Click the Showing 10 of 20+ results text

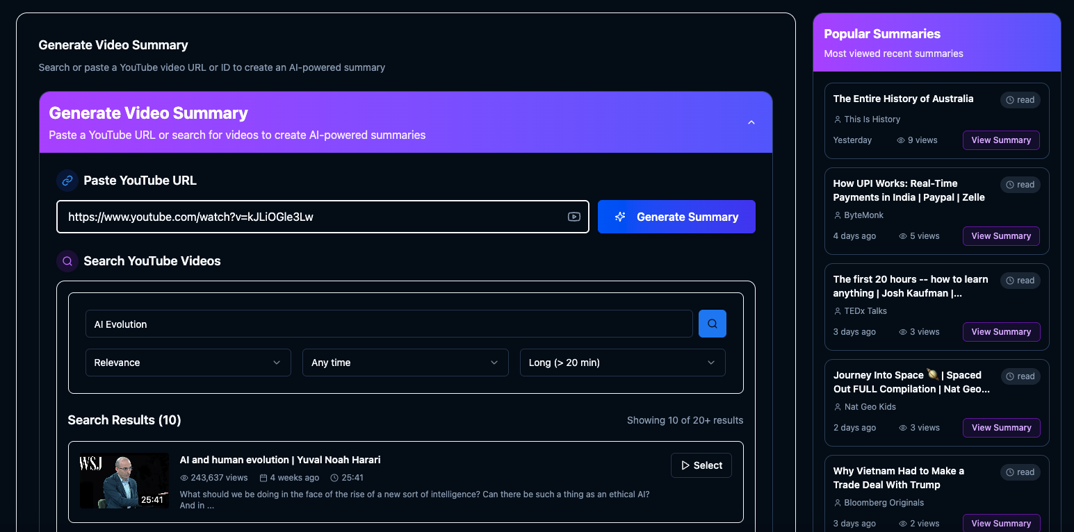click(x=685, y=420)
